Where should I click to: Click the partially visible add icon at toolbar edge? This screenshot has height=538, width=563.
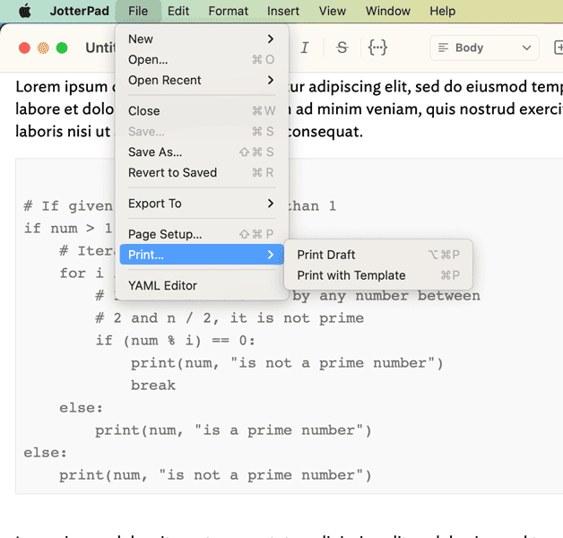point(558,48)
